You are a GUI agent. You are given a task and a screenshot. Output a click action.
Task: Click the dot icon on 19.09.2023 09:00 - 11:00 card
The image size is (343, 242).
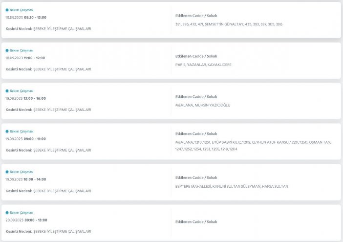tap(7, 132)
